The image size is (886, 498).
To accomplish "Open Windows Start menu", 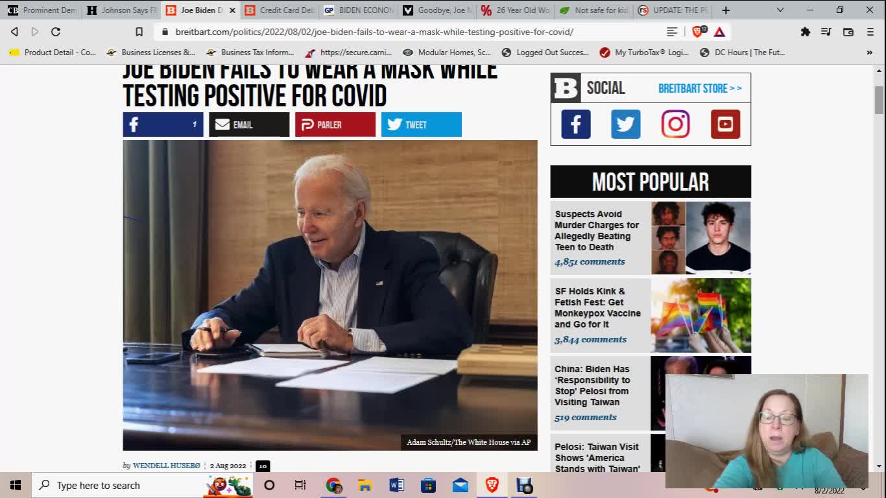I will click(x=16, y=485).
